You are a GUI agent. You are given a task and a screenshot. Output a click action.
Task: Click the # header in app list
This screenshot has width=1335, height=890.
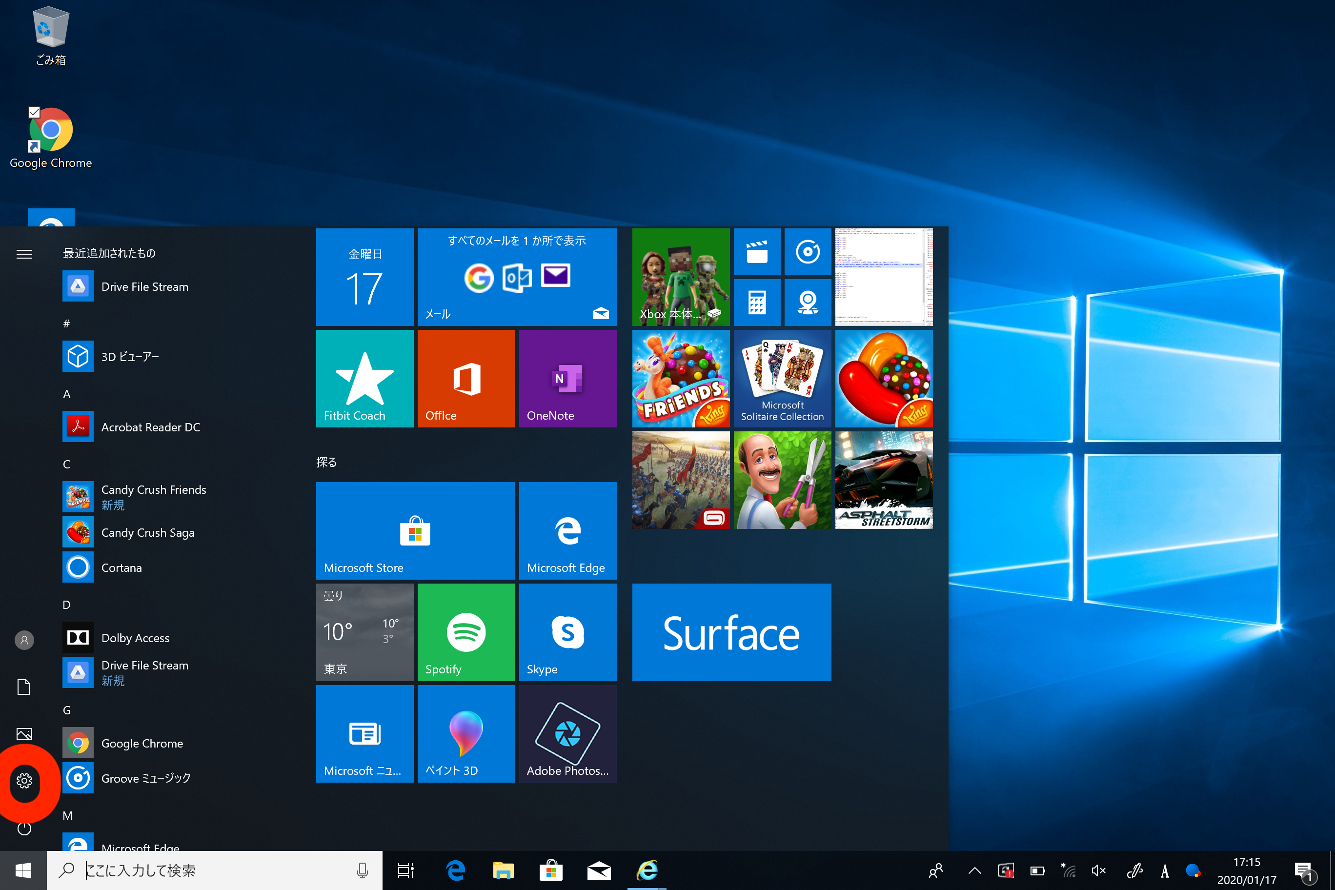(66, 324)
